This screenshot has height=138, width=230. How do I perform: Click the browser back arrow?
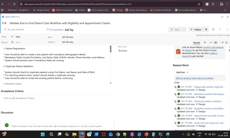pos(3,4)
